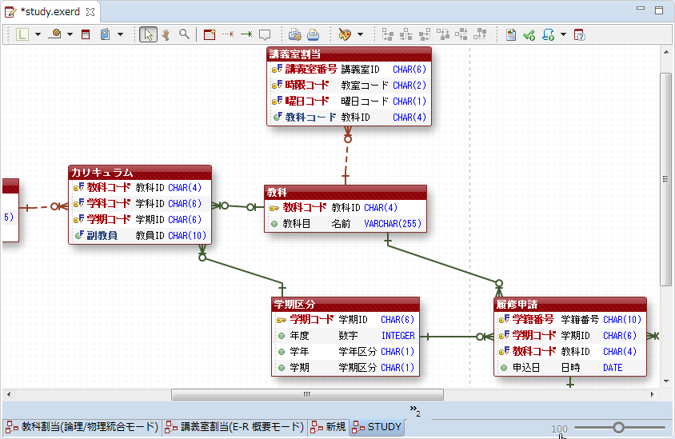Close the study.exerd editor tab

(90, 12)
